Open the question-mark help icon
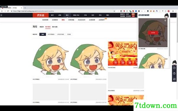Viewport: 178px width, 111px height. 174,73
